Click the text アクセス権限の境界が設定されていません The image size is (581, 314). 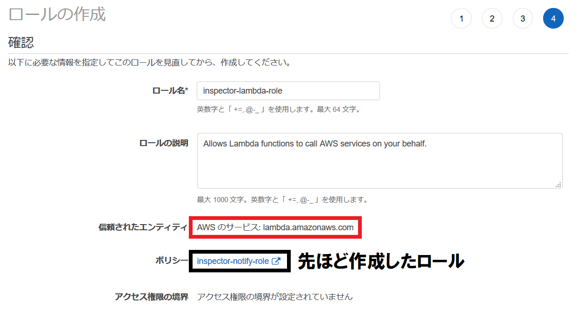(275, 297)
